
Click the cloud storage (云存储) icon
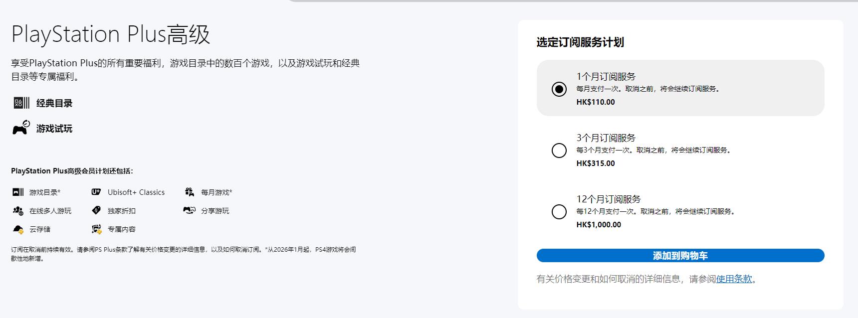point(18,229)
